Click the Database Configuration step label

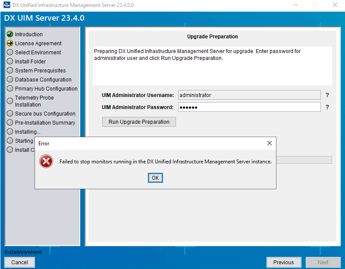[43, 79]
